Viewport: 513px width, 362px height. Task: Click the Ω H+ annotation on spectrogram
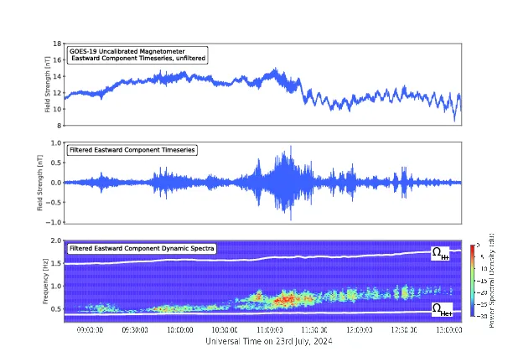(440, 253)
